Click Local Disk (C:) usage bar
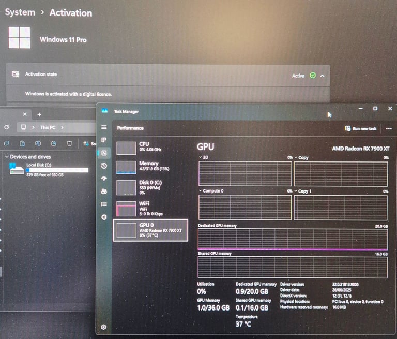Image resolution: width=397 pixels, height=339 pixels. [x=57, y=170]
